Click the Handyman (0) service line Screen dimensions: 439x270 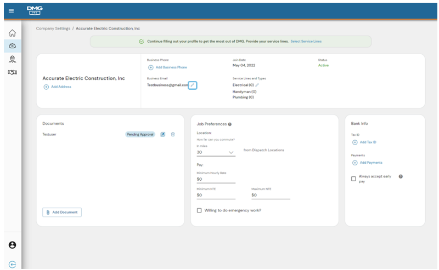point(244,91)
